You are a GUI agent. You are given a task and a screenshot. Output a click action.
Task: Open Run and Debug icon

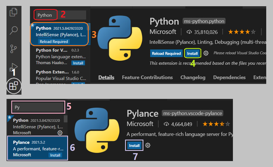(x=14, y=67)
